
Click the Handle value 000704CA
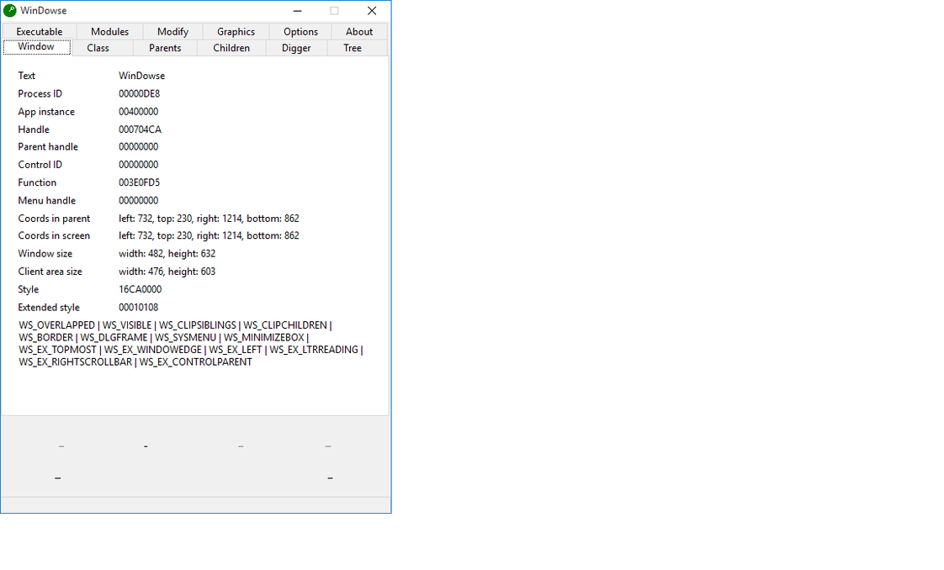140,129
